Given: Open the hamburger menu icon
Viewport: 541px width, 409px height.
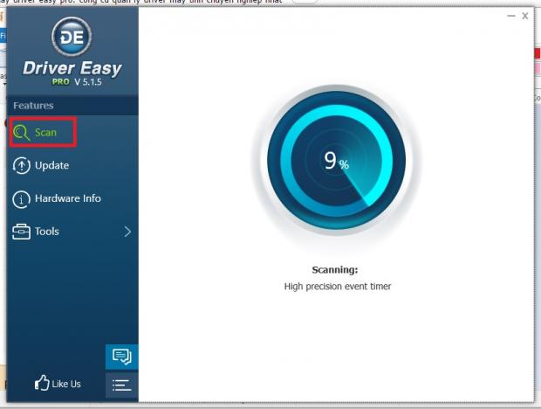Looking at the screenshot, I should [x=121, y=385].
